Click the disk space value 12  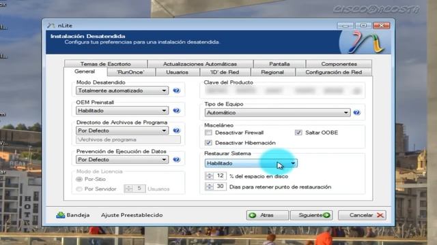(220, 176)
